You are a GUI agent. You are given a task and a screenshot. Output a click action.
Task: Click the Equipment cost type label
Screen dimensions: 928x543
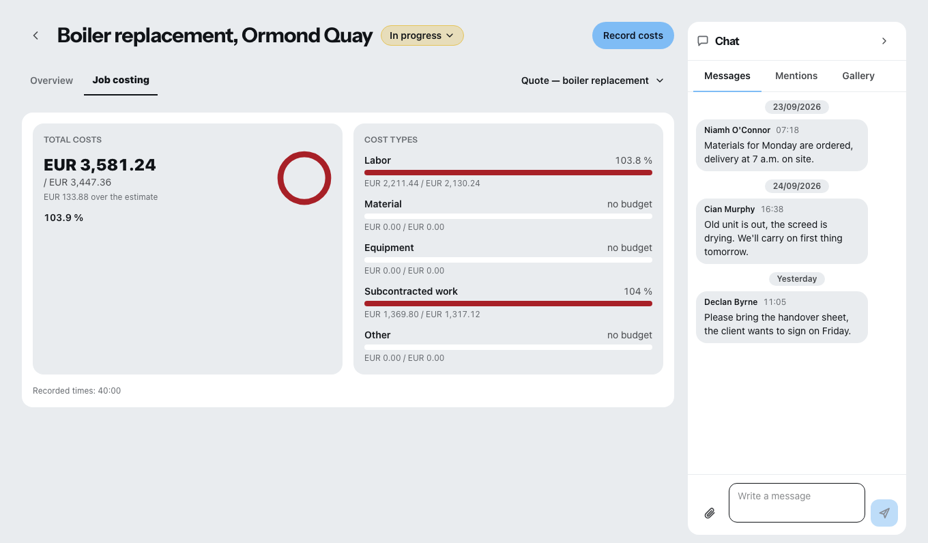pyautogui.click(x=389, y=248)
